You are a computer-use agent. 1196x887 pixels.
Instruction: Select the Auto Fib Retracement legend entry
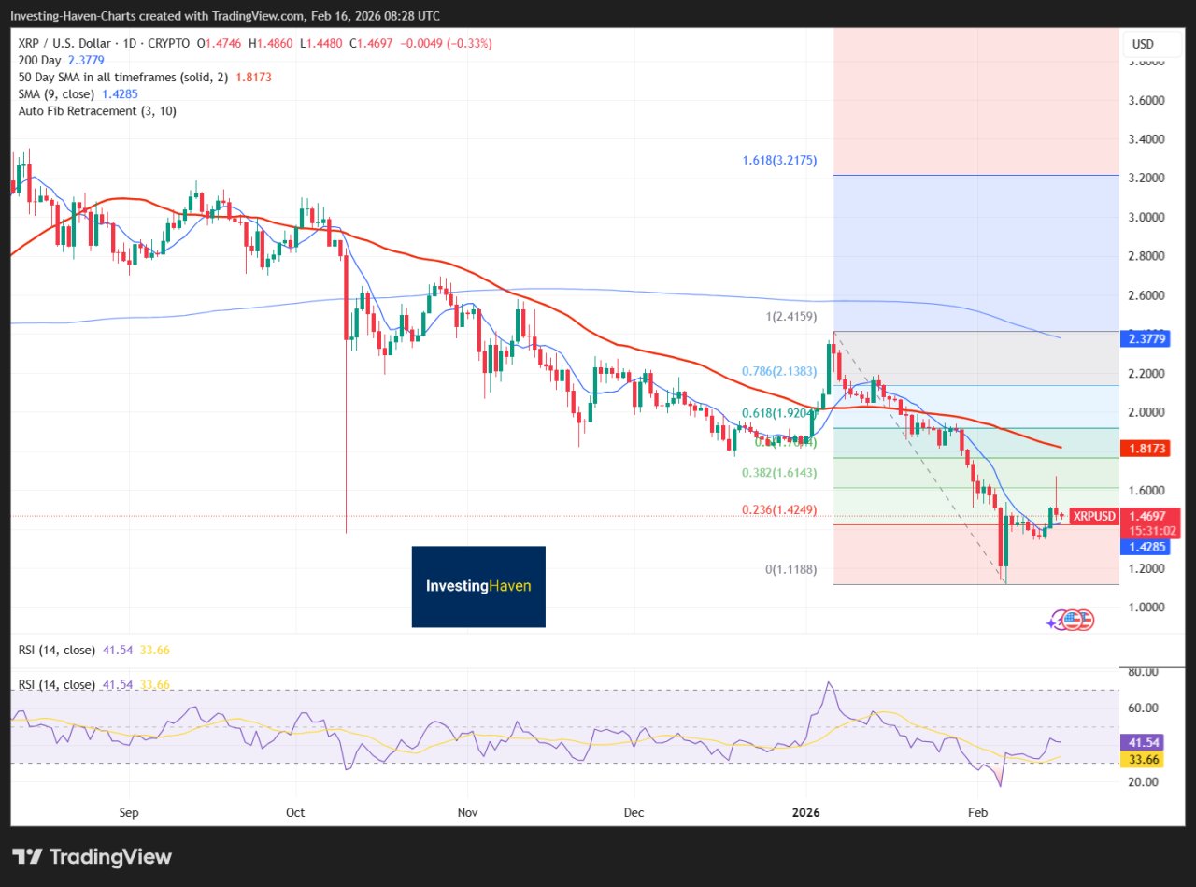coord(97,110)
